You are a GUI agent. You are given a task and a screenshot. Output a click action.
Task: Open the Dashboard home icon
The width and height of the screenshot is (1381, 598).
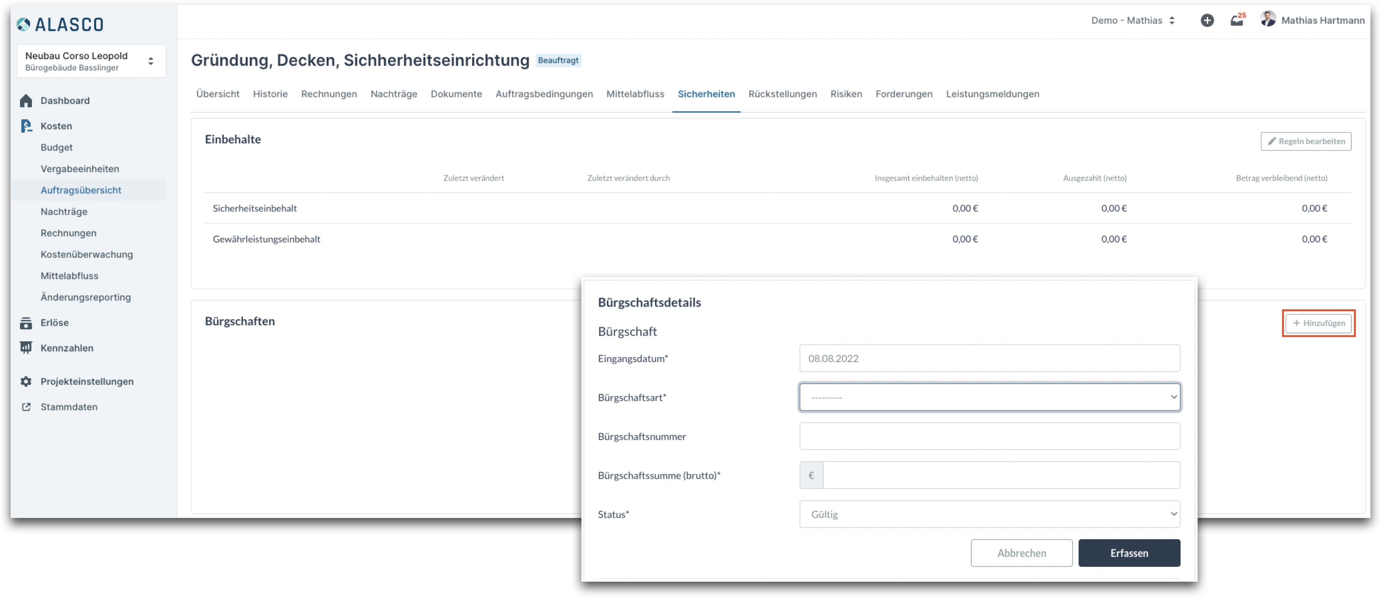coord(26,100)
